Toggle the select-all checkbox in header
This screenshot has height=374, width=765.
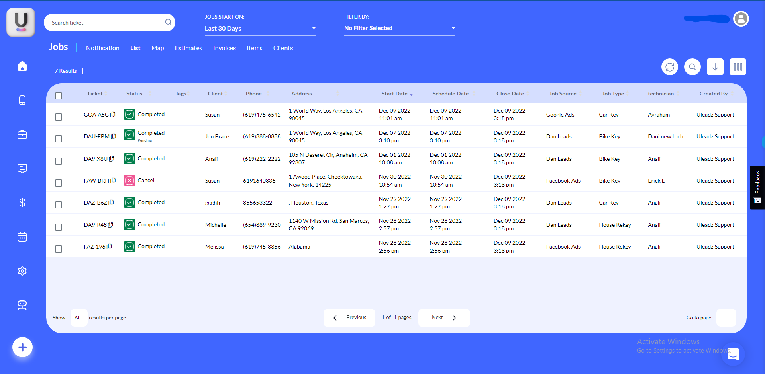[x=59, y=96]
